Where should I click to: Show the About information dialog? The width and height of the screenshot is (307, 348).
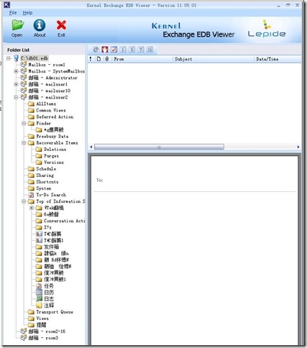[40, 28]
